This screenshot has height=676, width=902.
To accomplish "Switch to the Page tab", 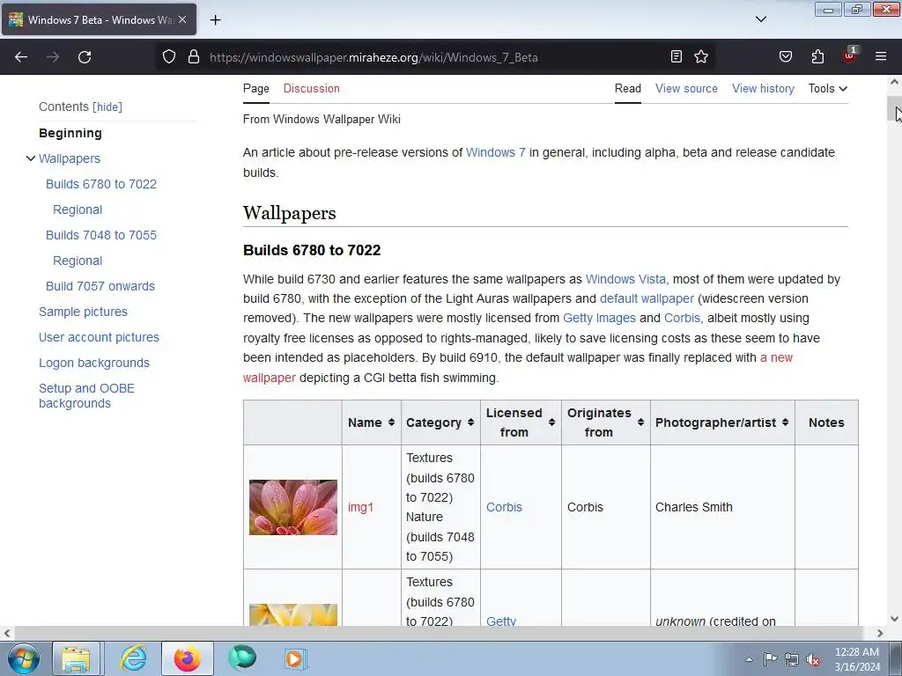I will [x=256, y=89].
